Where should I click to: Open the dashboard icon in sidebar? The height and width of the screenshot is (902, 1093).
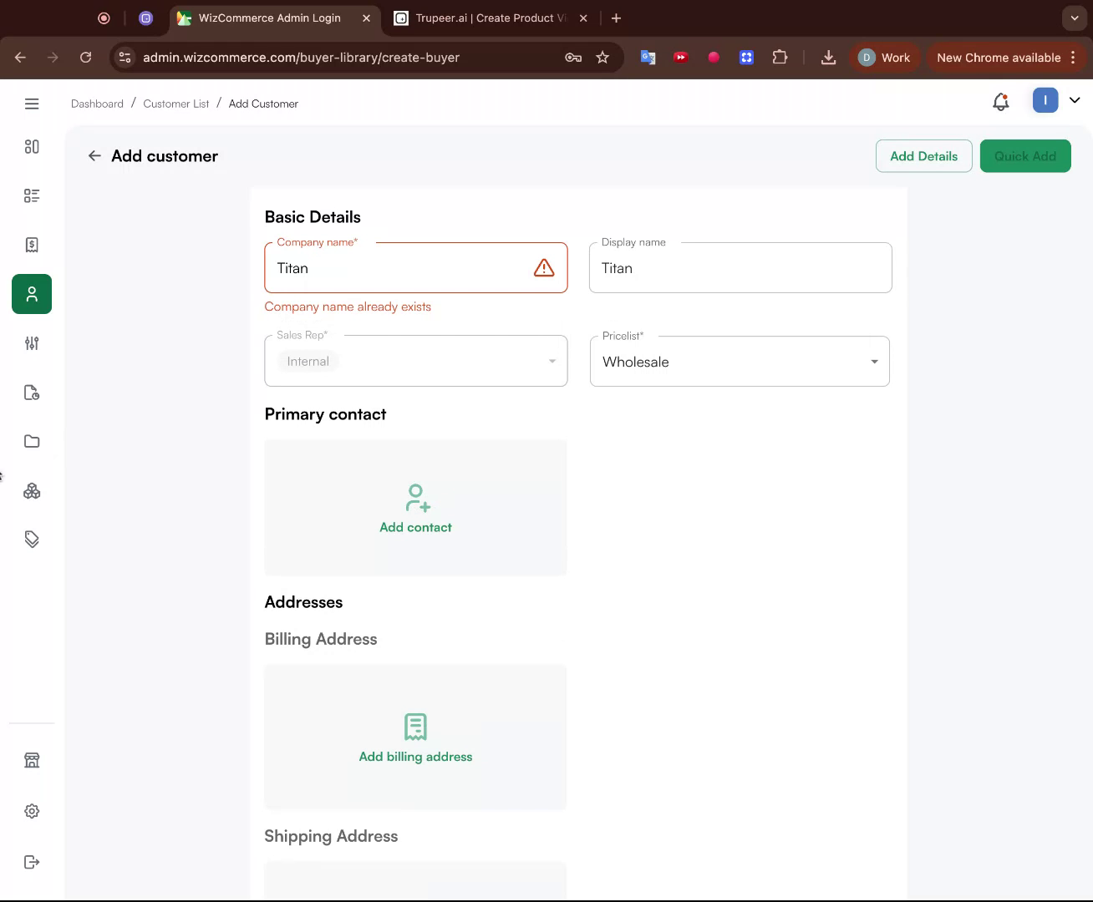(32, 147)
